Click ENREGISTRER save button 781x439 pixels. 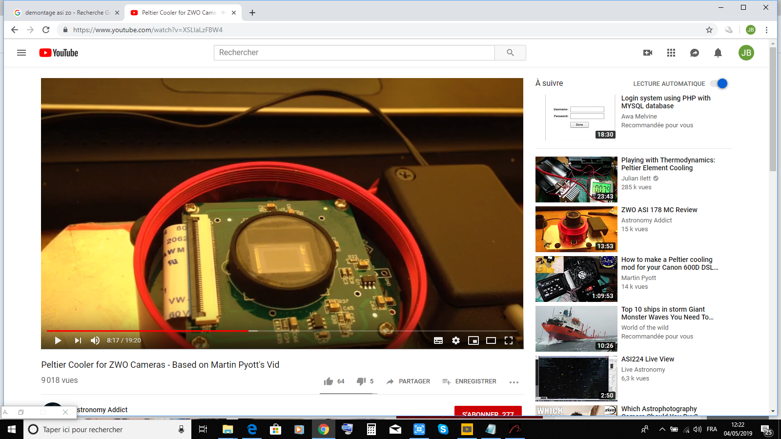pyautogui.click(x=469, y=381)
